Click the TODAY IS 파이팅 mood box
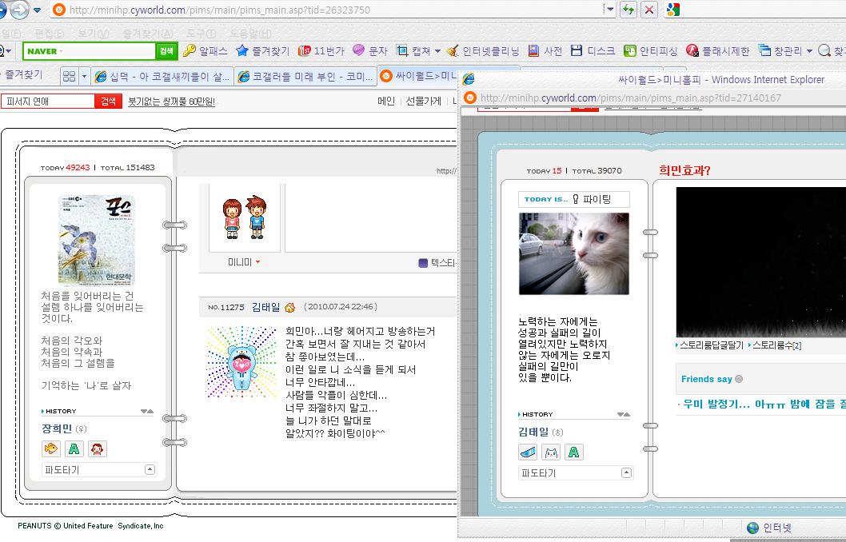 573,199
